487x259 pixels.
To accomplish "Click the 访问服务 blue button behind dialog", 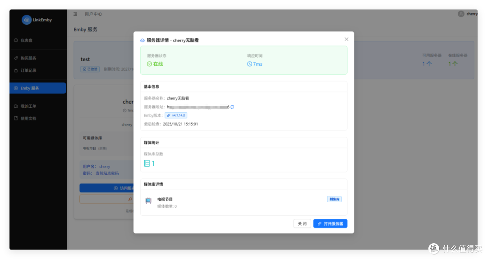I will [106, 188].
